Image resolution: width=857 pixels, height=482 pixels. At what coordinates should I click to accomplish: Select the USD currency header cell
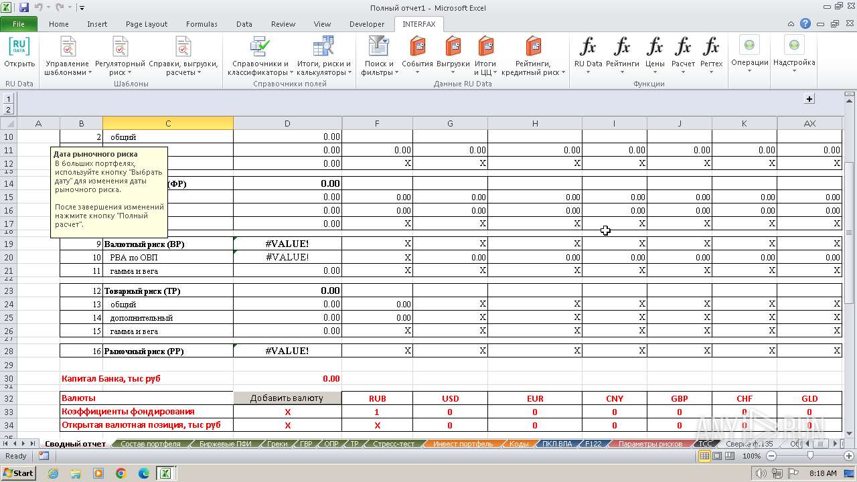(x=450, y=398)
